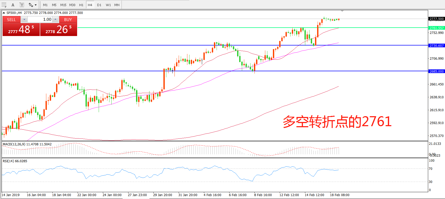Click the chart shift triangle marker at top

(342, 11)
